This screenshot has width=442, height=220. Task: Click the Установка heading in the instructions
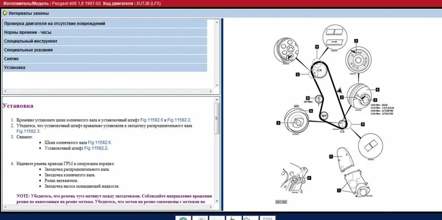pos(18,106)
